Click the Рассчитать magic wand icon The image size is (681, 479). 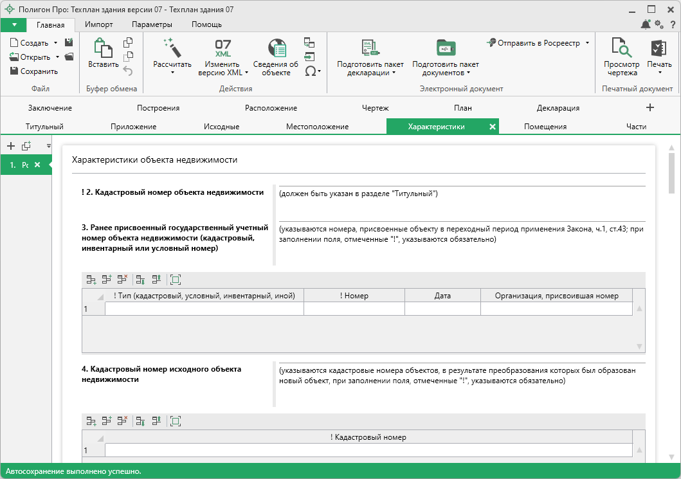tap(172, 48)
